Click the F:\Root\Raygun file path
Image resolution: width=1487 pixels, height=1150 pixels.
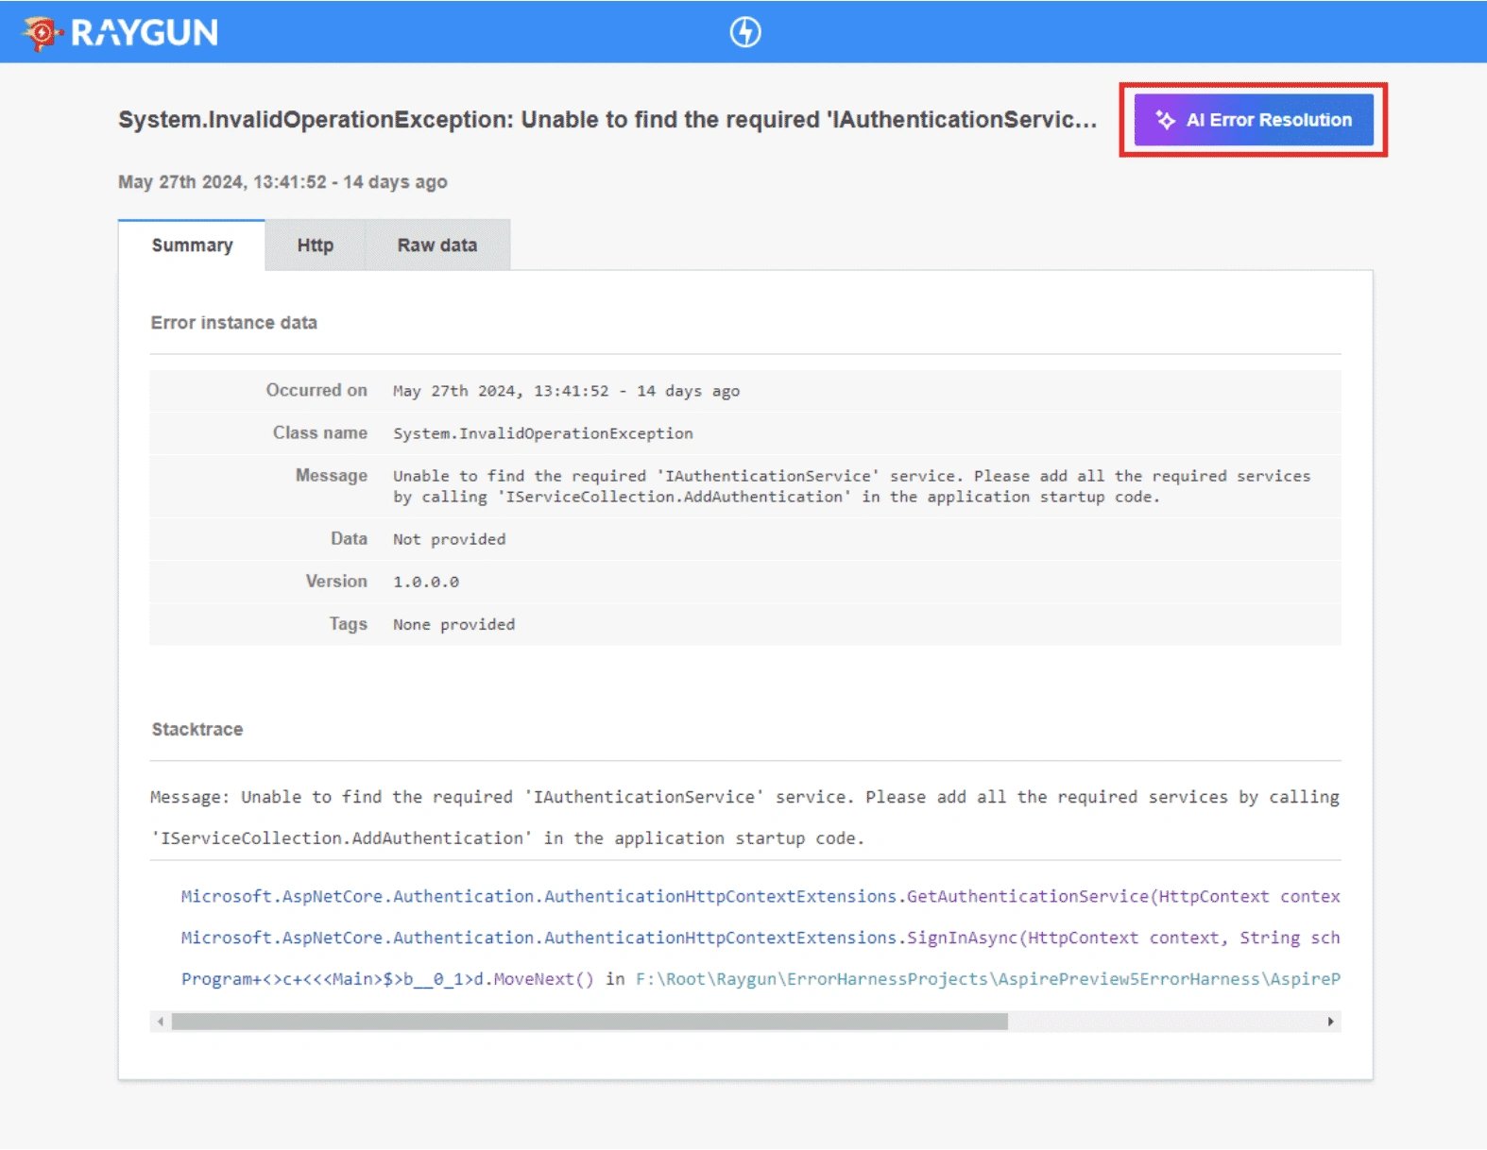pyautogui.click(x=988, y=979)
